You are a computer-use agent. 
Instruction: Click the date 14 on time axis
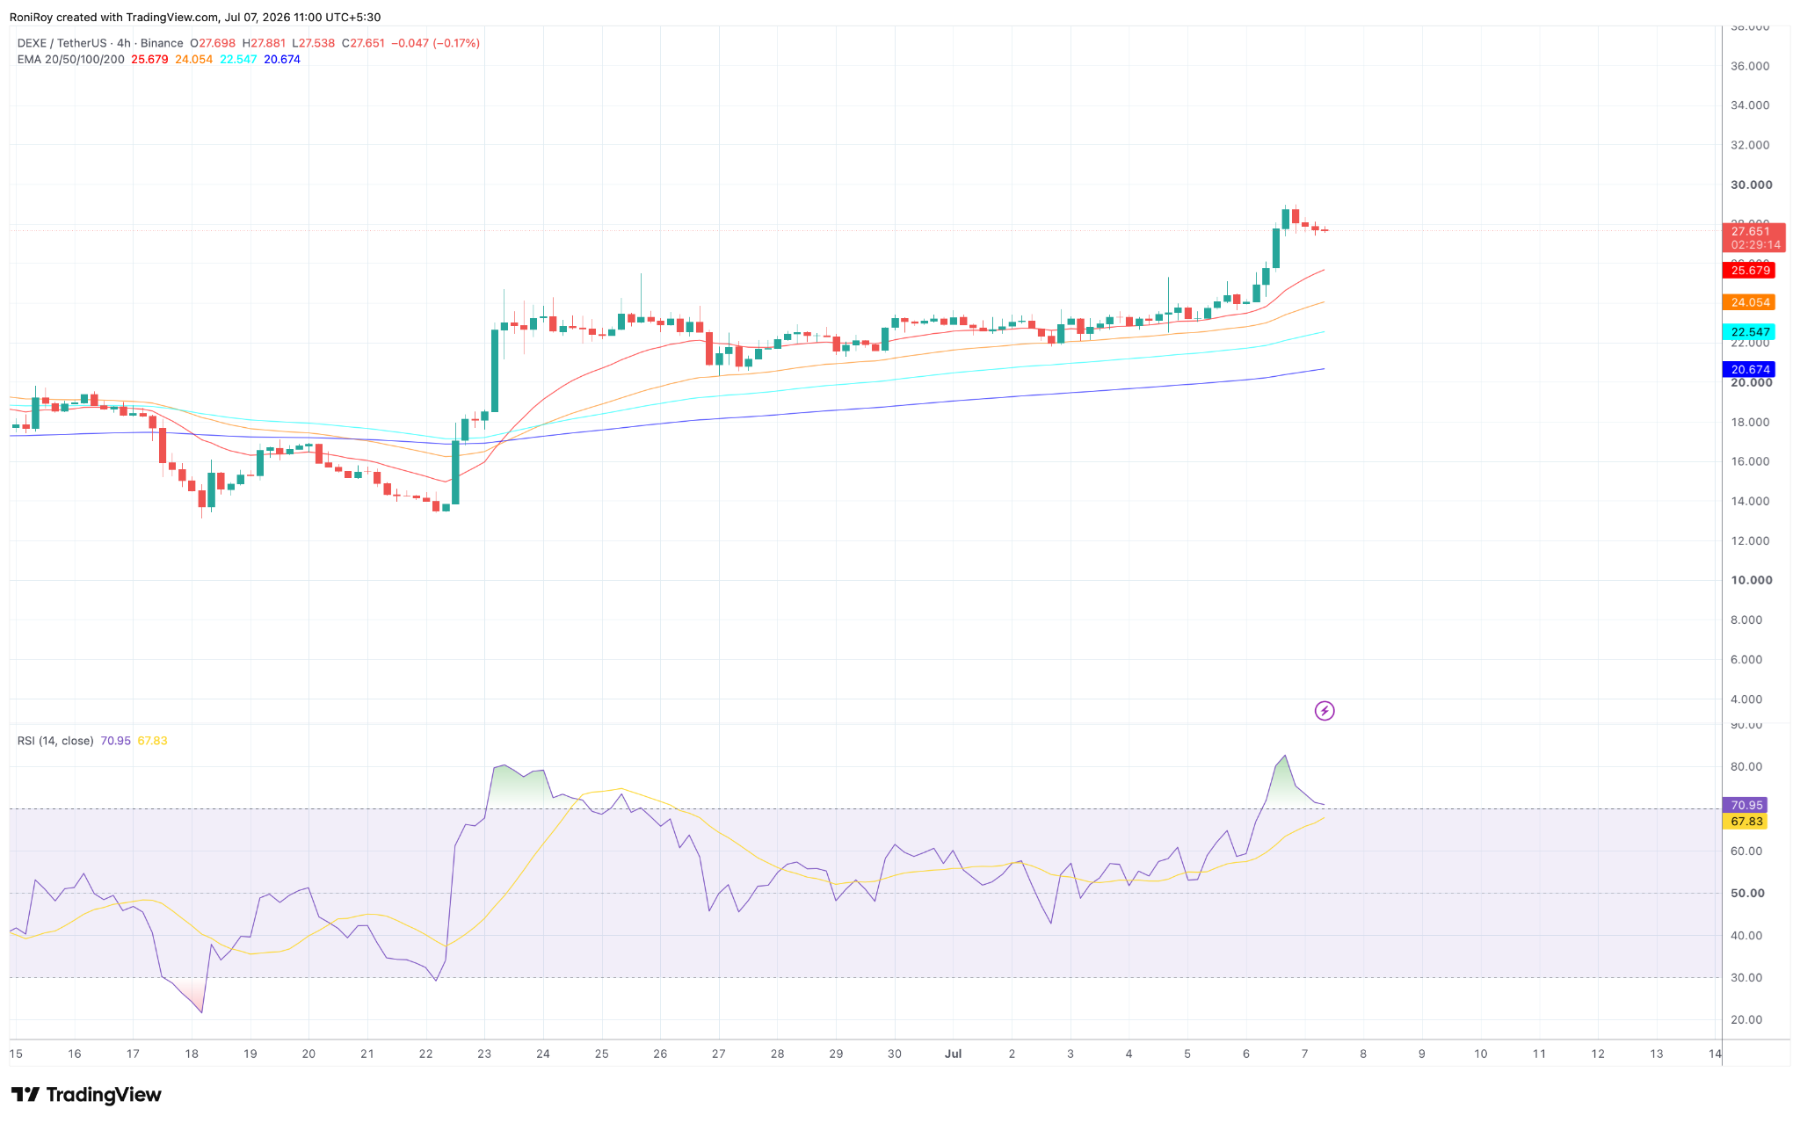[1715, 1054]
